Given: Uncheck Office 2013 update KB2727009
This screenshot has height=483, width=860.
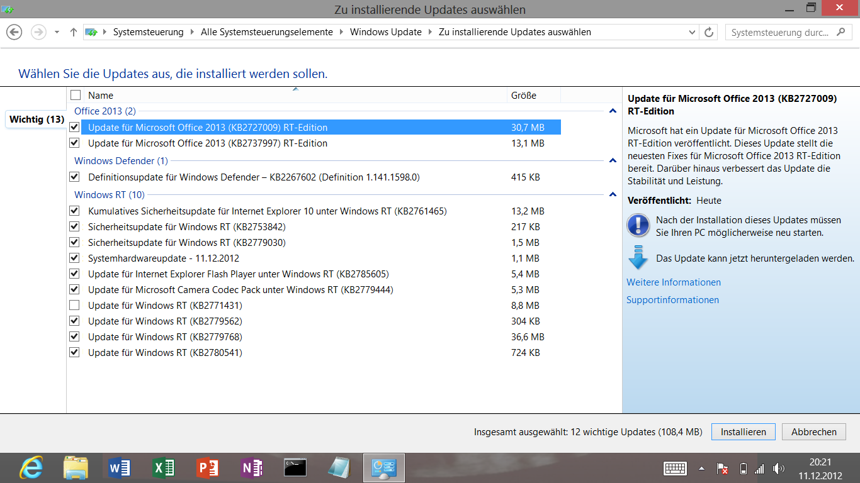Looking at the screenshot, I should coord(75,127).
